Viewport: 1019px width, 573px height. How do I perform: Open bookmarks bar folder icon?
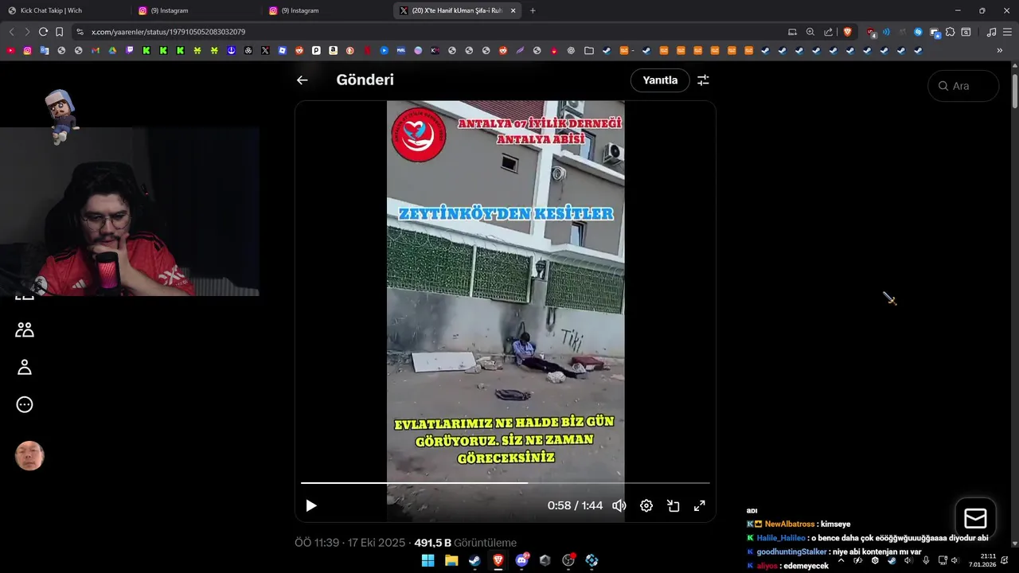click(589, 50)
